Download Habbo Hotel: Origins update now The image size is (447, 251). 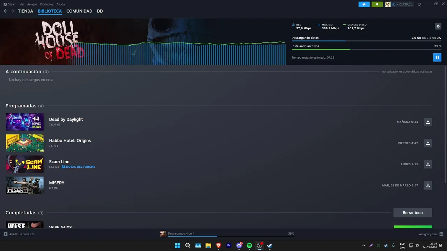(428, 143)
